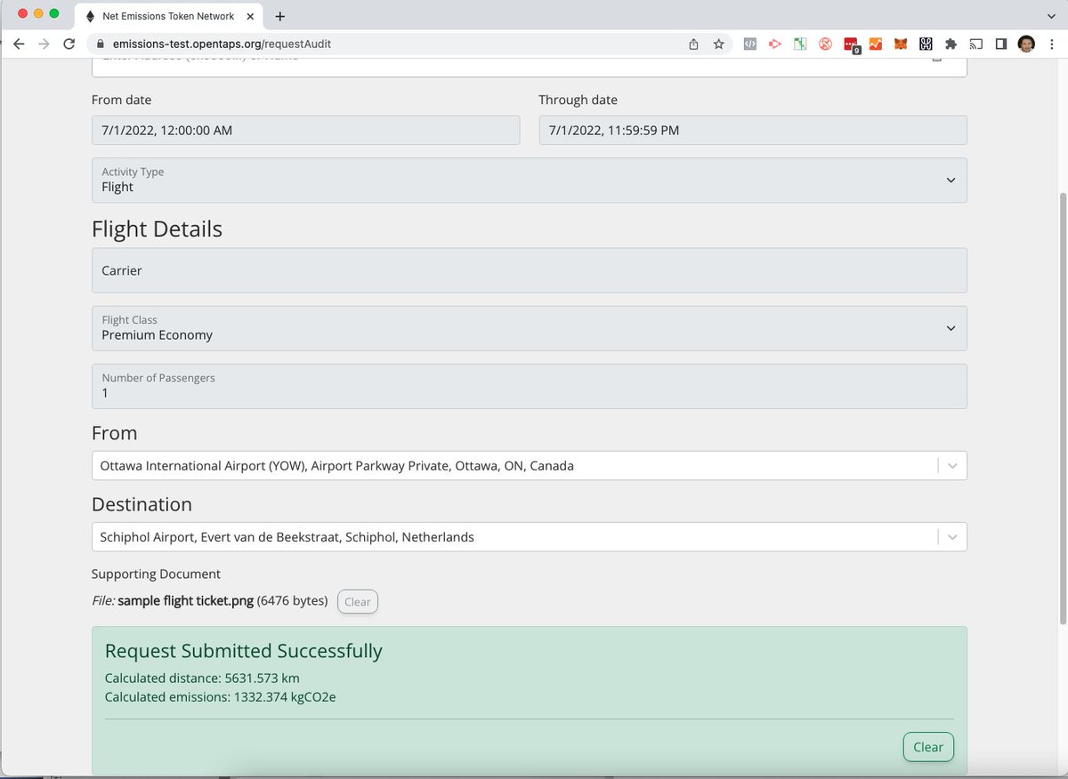Open the red circular blocker extension icon

pyautogui.click(x=825, y=44)
